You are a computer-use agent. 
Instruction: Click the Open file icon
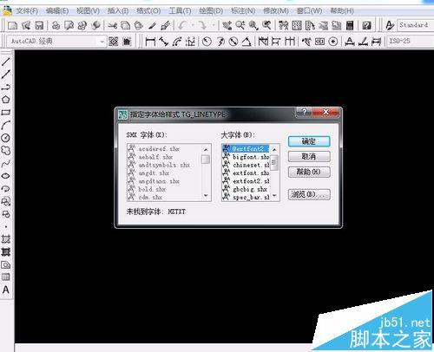(26, 26)
